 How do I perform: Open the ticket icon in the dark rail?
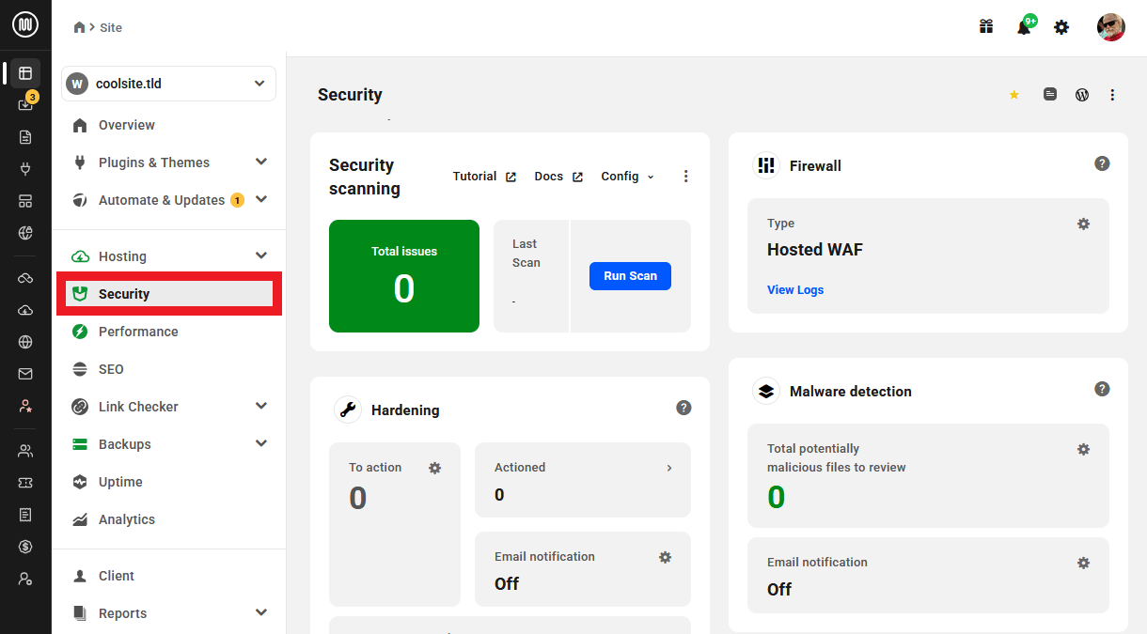coord(25,482)
